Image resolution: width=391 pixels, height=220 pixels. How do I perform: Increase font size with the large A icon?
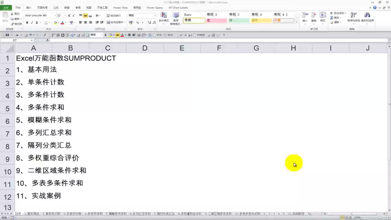[x=69, y=15]
